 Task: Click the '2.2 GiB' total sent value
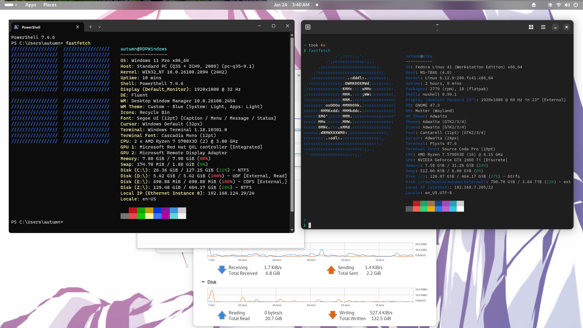373,273
